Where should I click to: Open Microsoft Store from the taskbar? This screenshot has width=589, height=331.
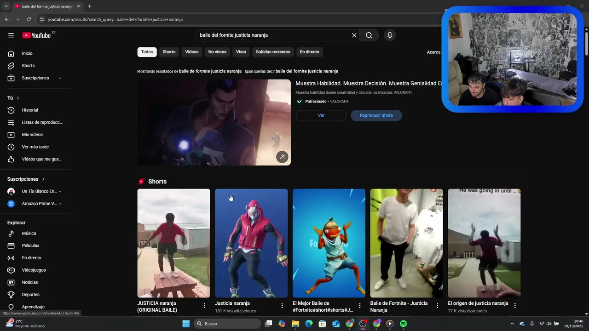pyautogui.click(x=323, y=324)
